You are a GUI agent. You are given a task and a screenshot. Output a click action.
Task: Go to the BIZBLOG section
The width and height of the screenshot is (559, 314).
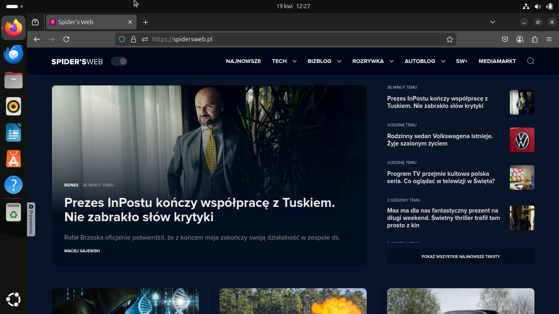tap(320, 61)
